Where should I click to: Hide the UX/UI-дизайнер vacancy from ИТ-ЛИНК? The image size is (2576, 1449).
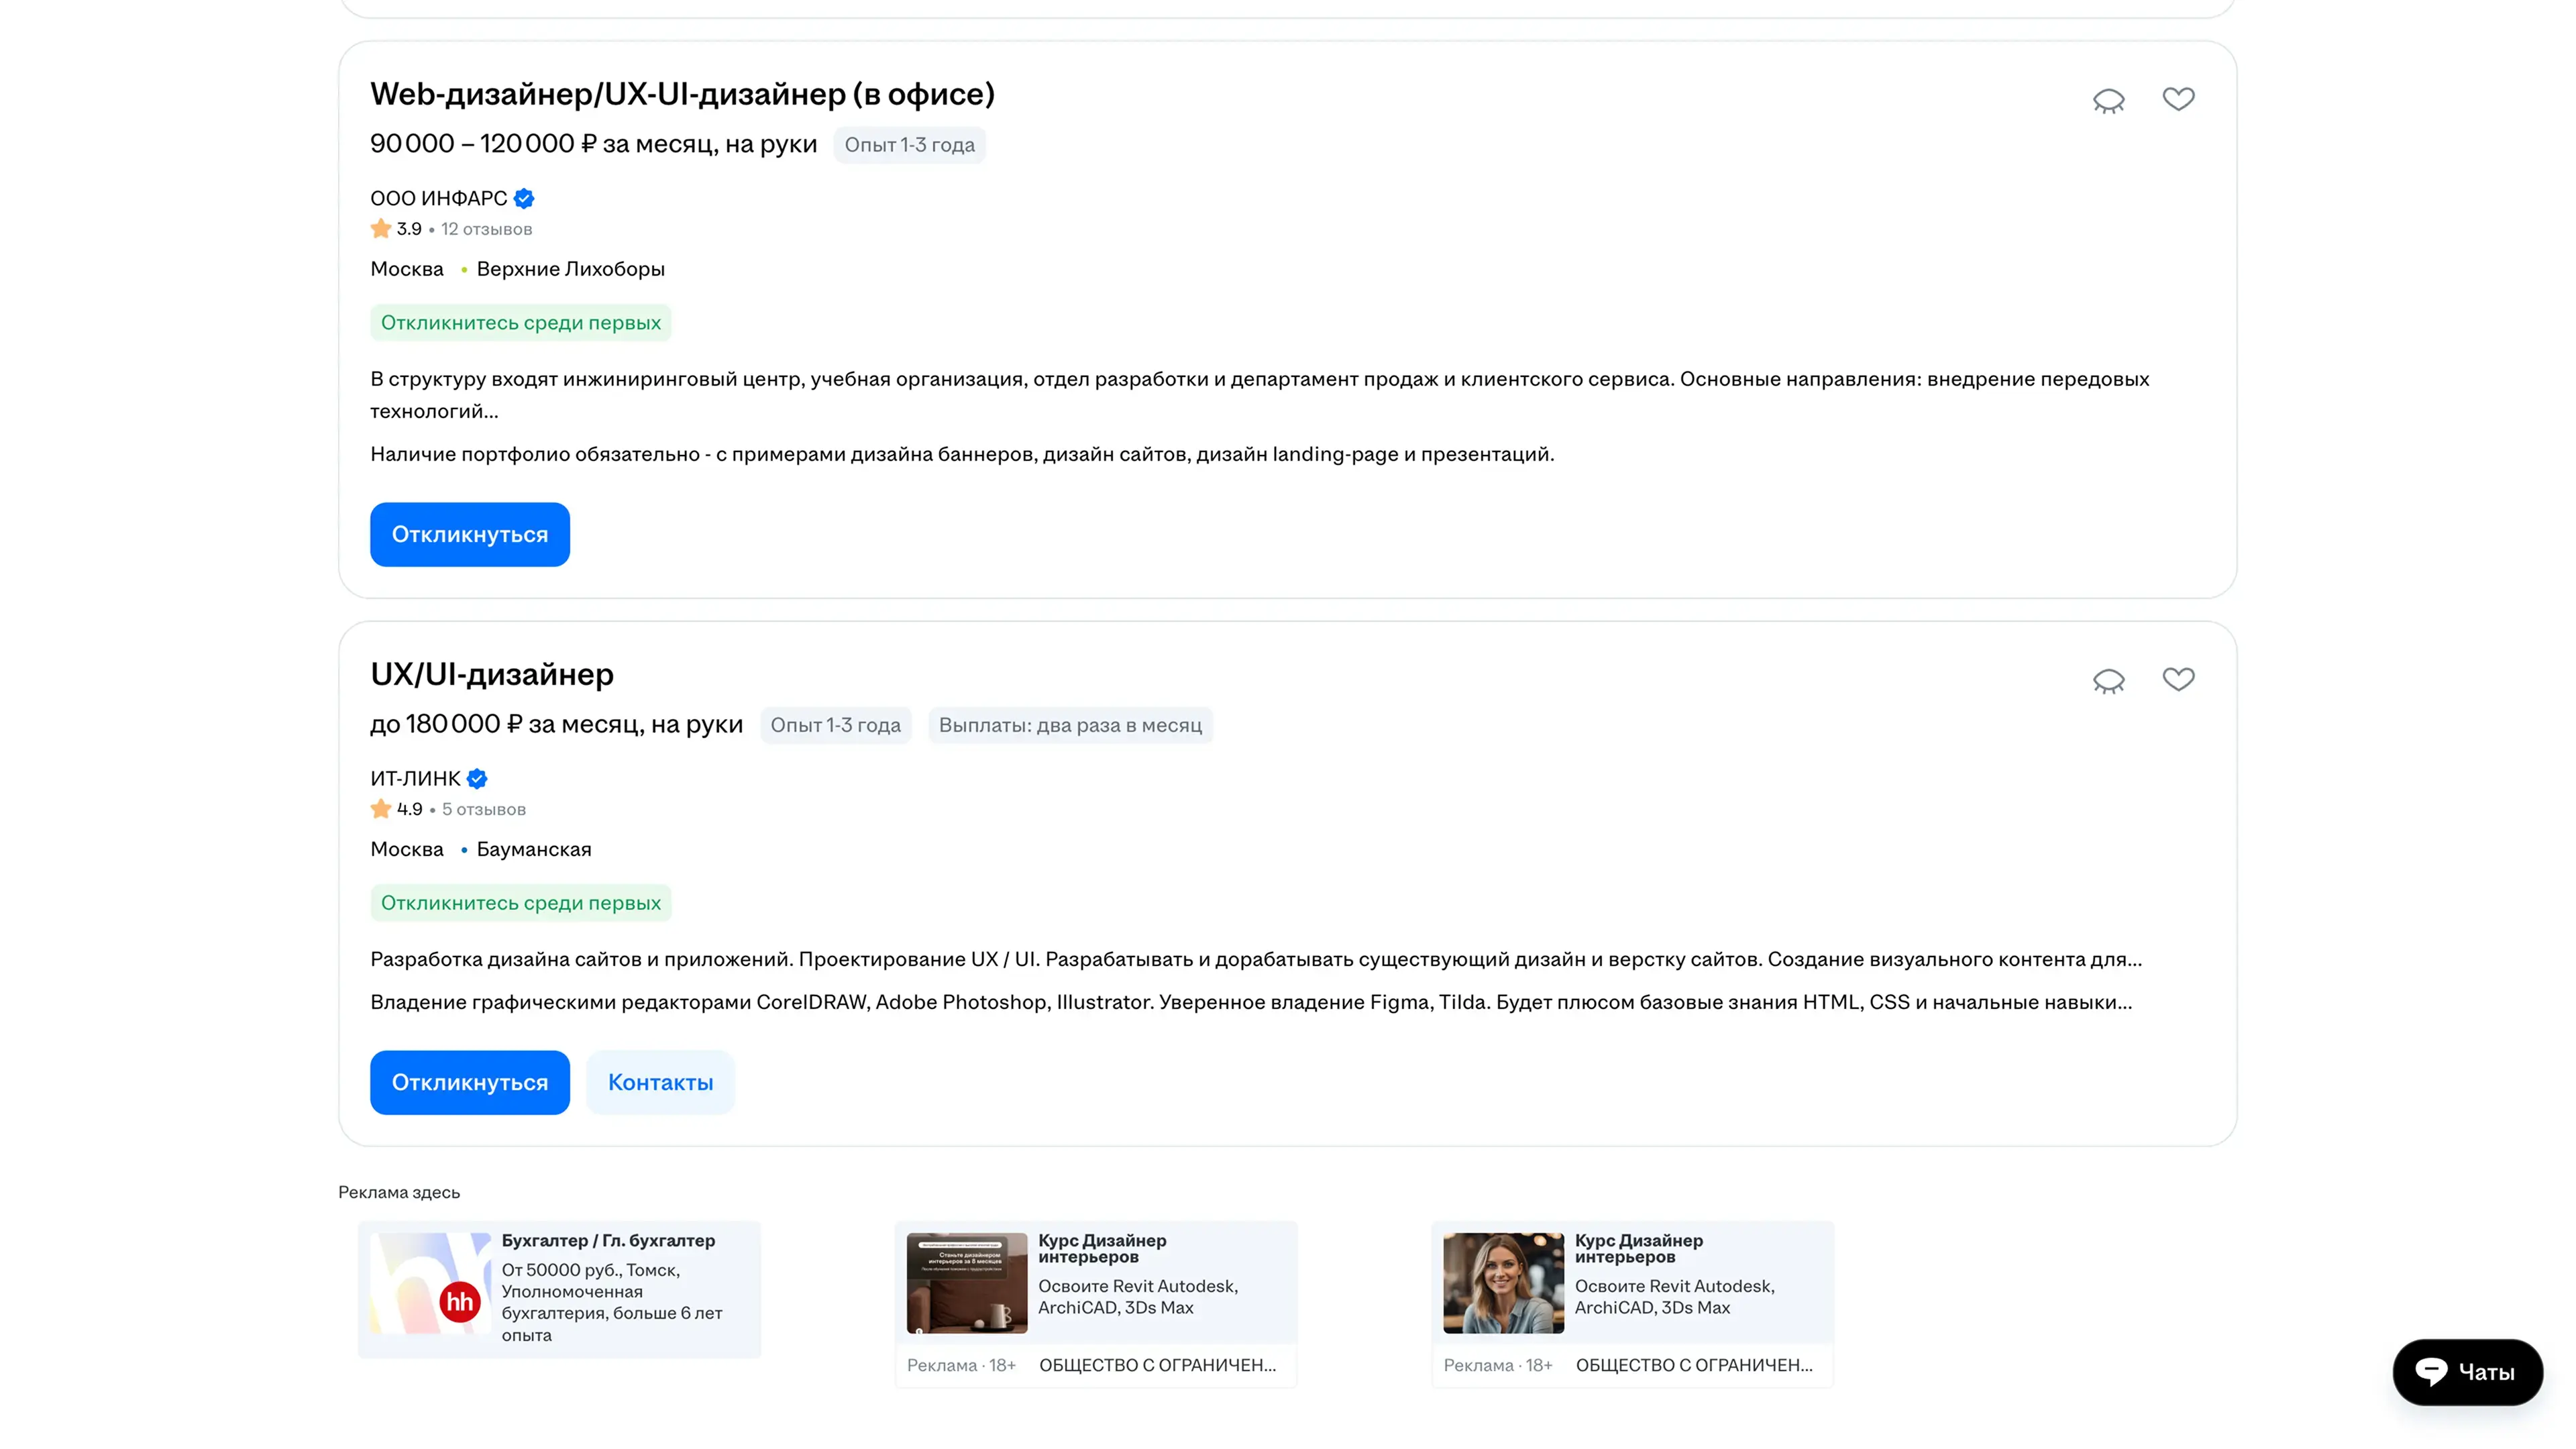pyautogui.click(x=2108, y=681)
